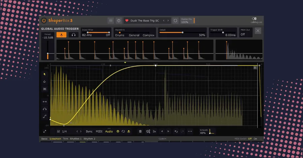Set MIDI Switch to Off
Image resolution: width=303 pixels, height=158 pixels.
pos(250,139)
